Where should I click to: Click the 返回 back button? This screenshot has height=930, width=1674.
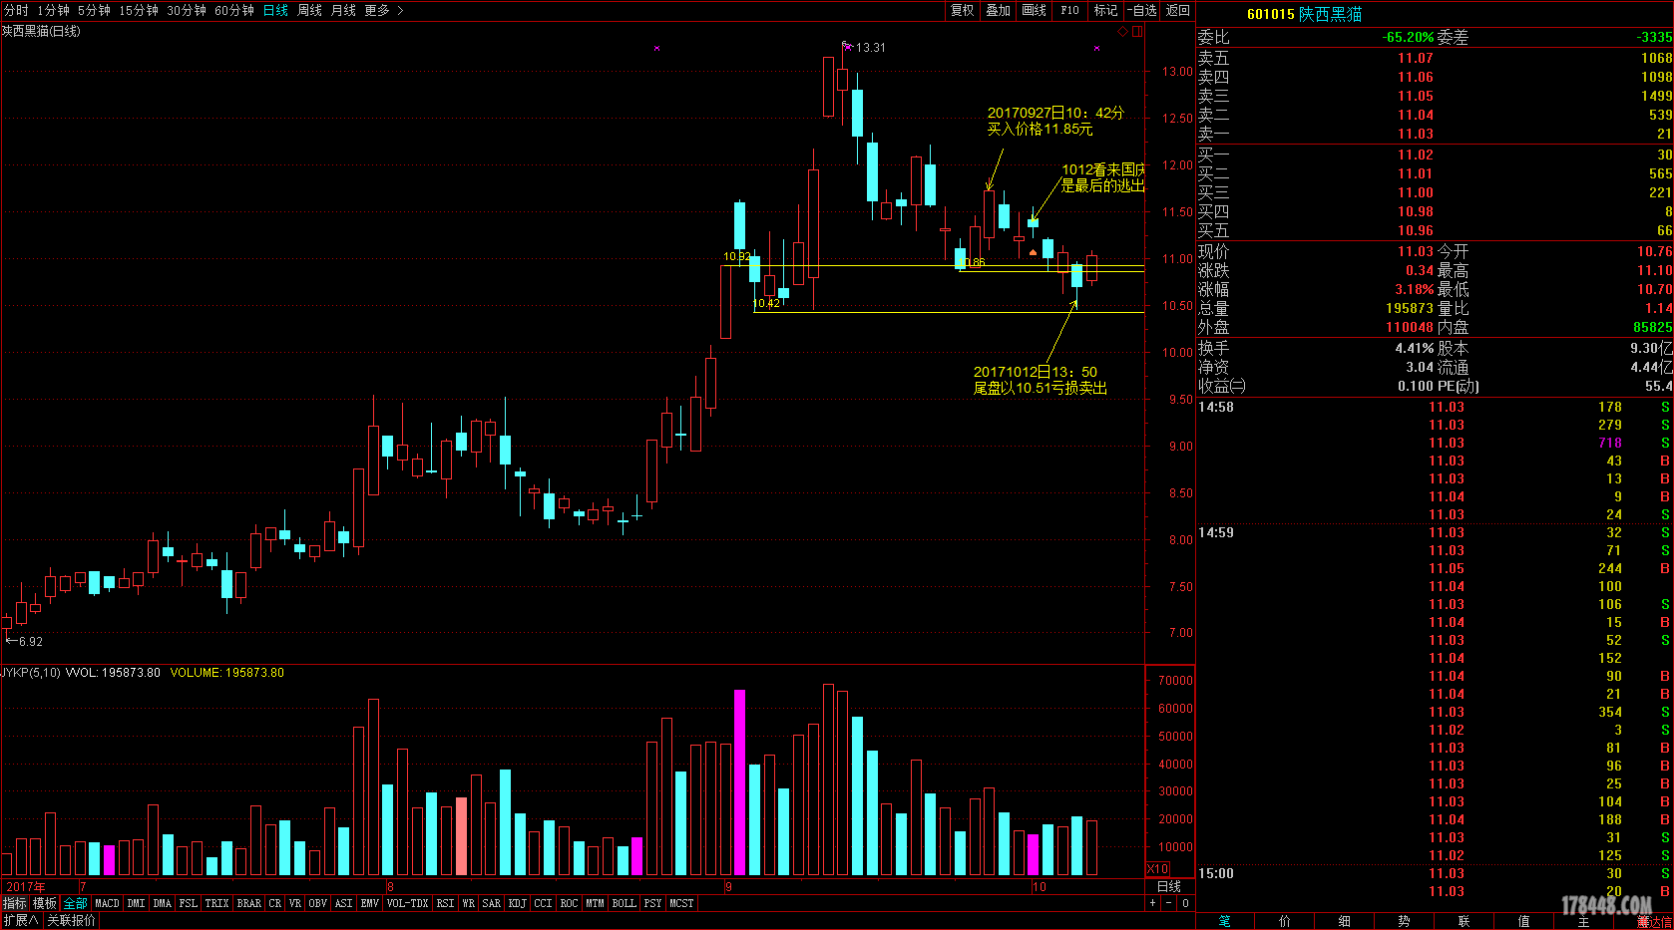pos(1178,10)
